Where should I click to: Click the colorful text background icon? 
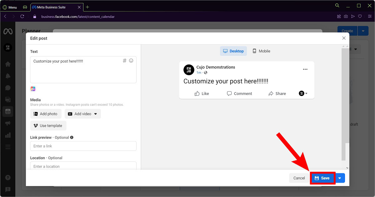[33, 89]
